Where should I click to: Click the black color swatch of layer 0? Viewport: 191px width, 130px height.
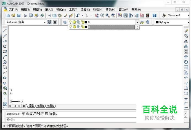click(x=86, y=27)
